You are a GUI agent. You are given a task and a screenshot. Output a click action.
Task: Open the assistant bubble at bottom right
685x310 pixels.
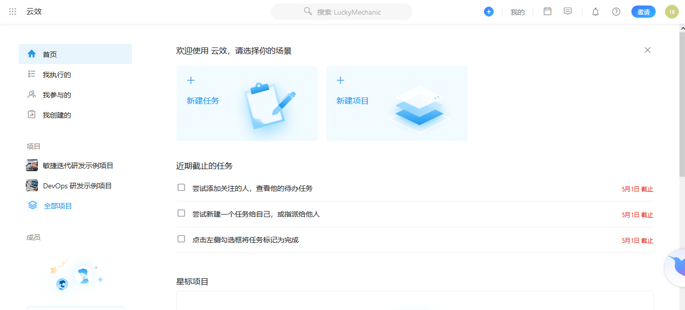pos(676,268)
